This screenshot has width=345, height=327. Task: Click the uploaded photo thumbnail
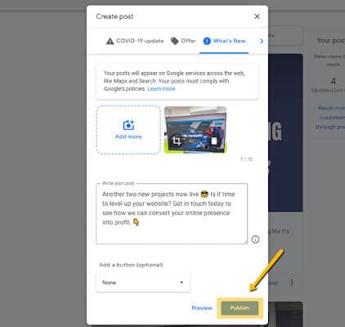(x=195, y=129)
